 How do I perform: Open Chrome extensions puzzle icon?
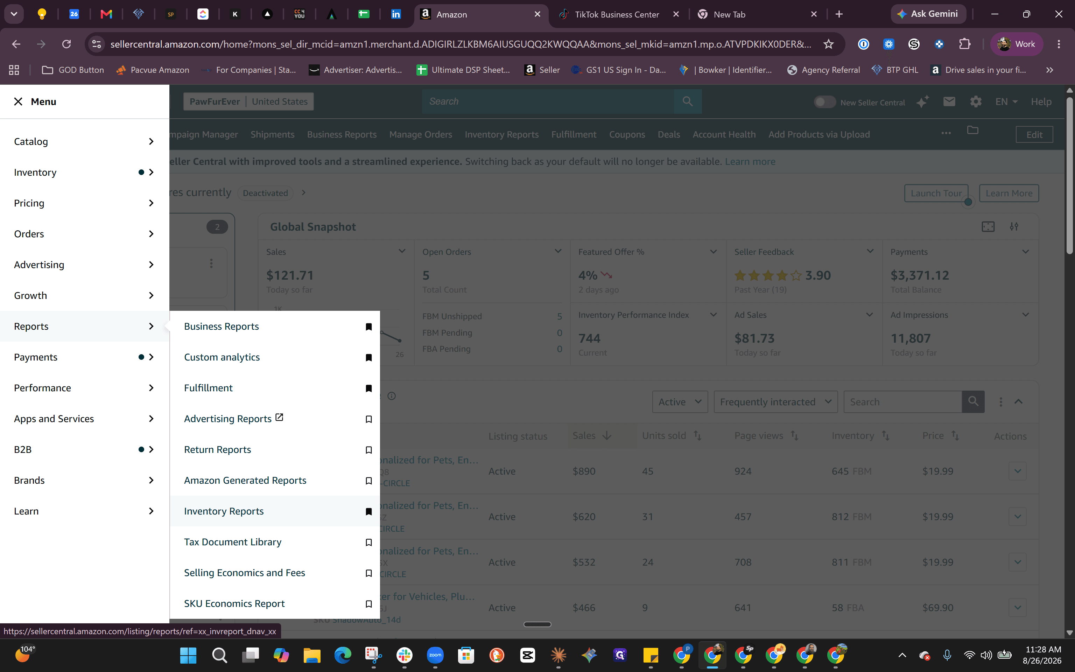964,44
